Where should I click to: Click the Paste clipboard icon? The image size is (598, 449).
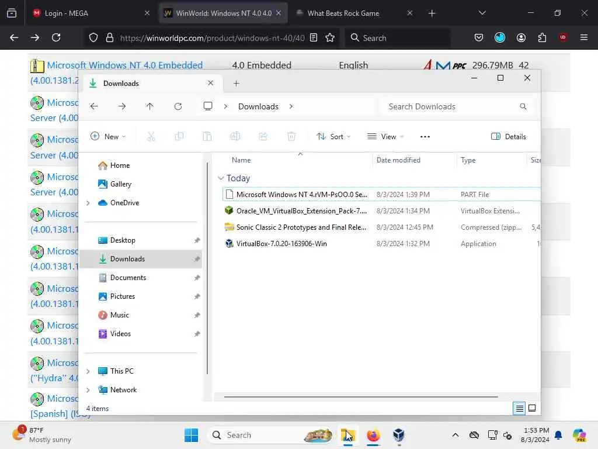tap(207, 136)
